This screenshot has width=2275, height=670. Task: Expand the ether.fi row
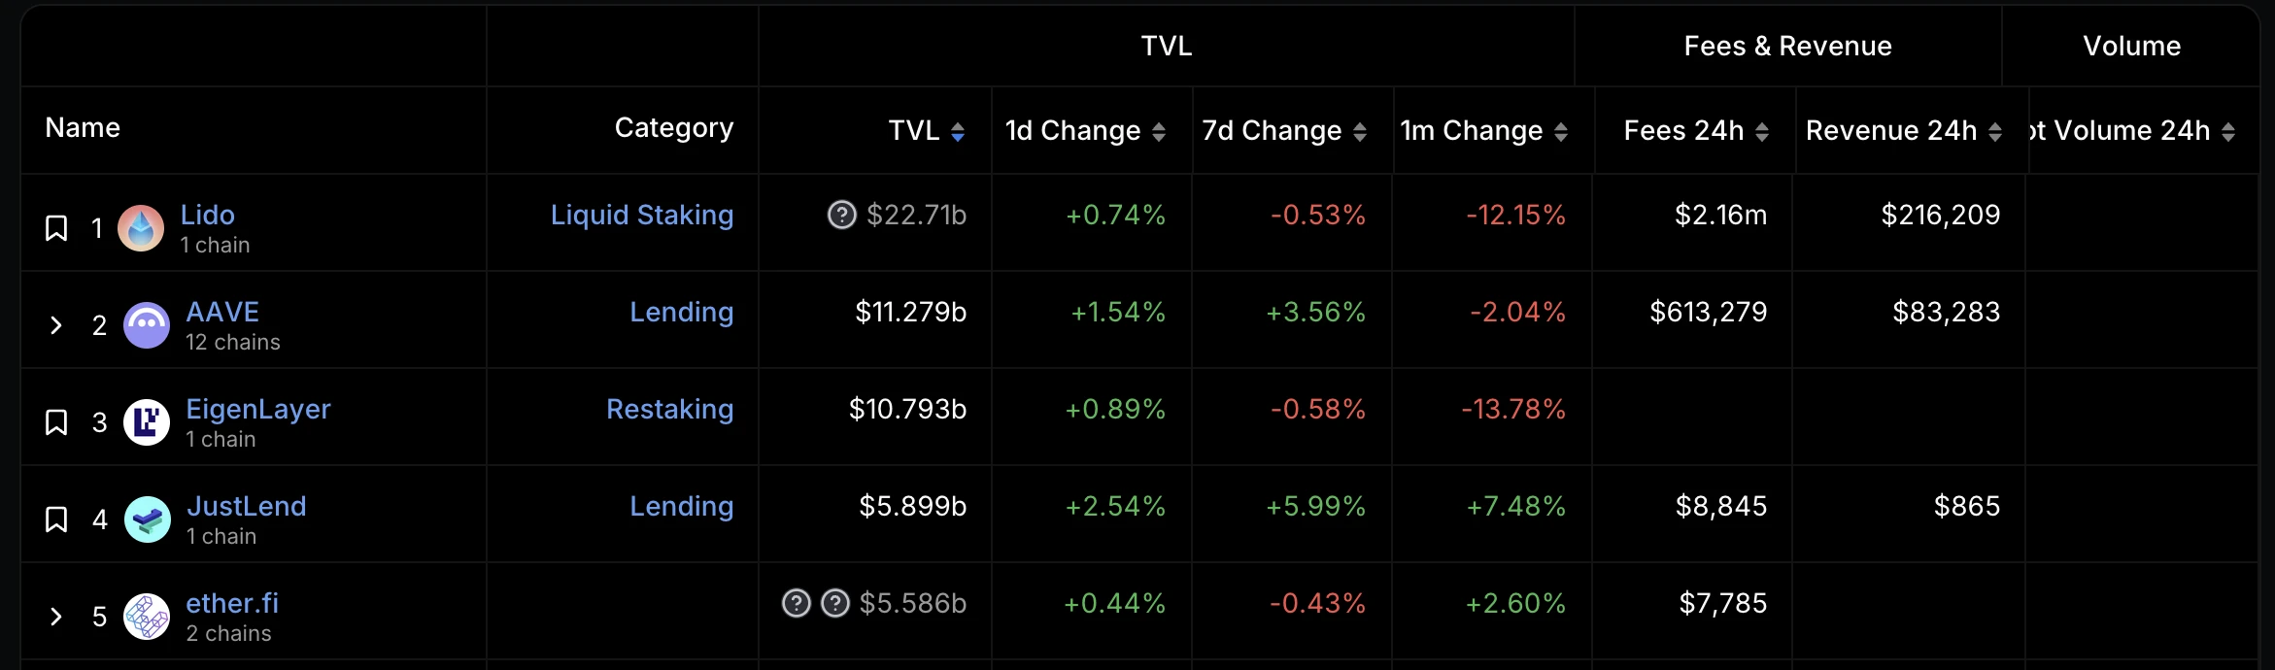(56, 617)
